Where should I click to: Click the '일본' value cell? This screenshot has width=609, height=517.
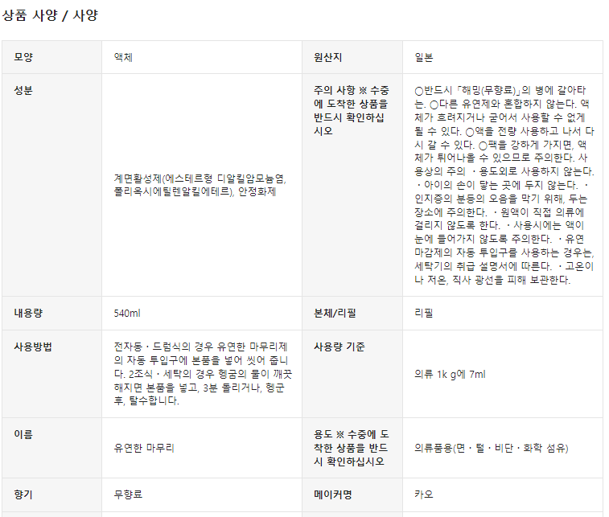click(x=503, y=57)
